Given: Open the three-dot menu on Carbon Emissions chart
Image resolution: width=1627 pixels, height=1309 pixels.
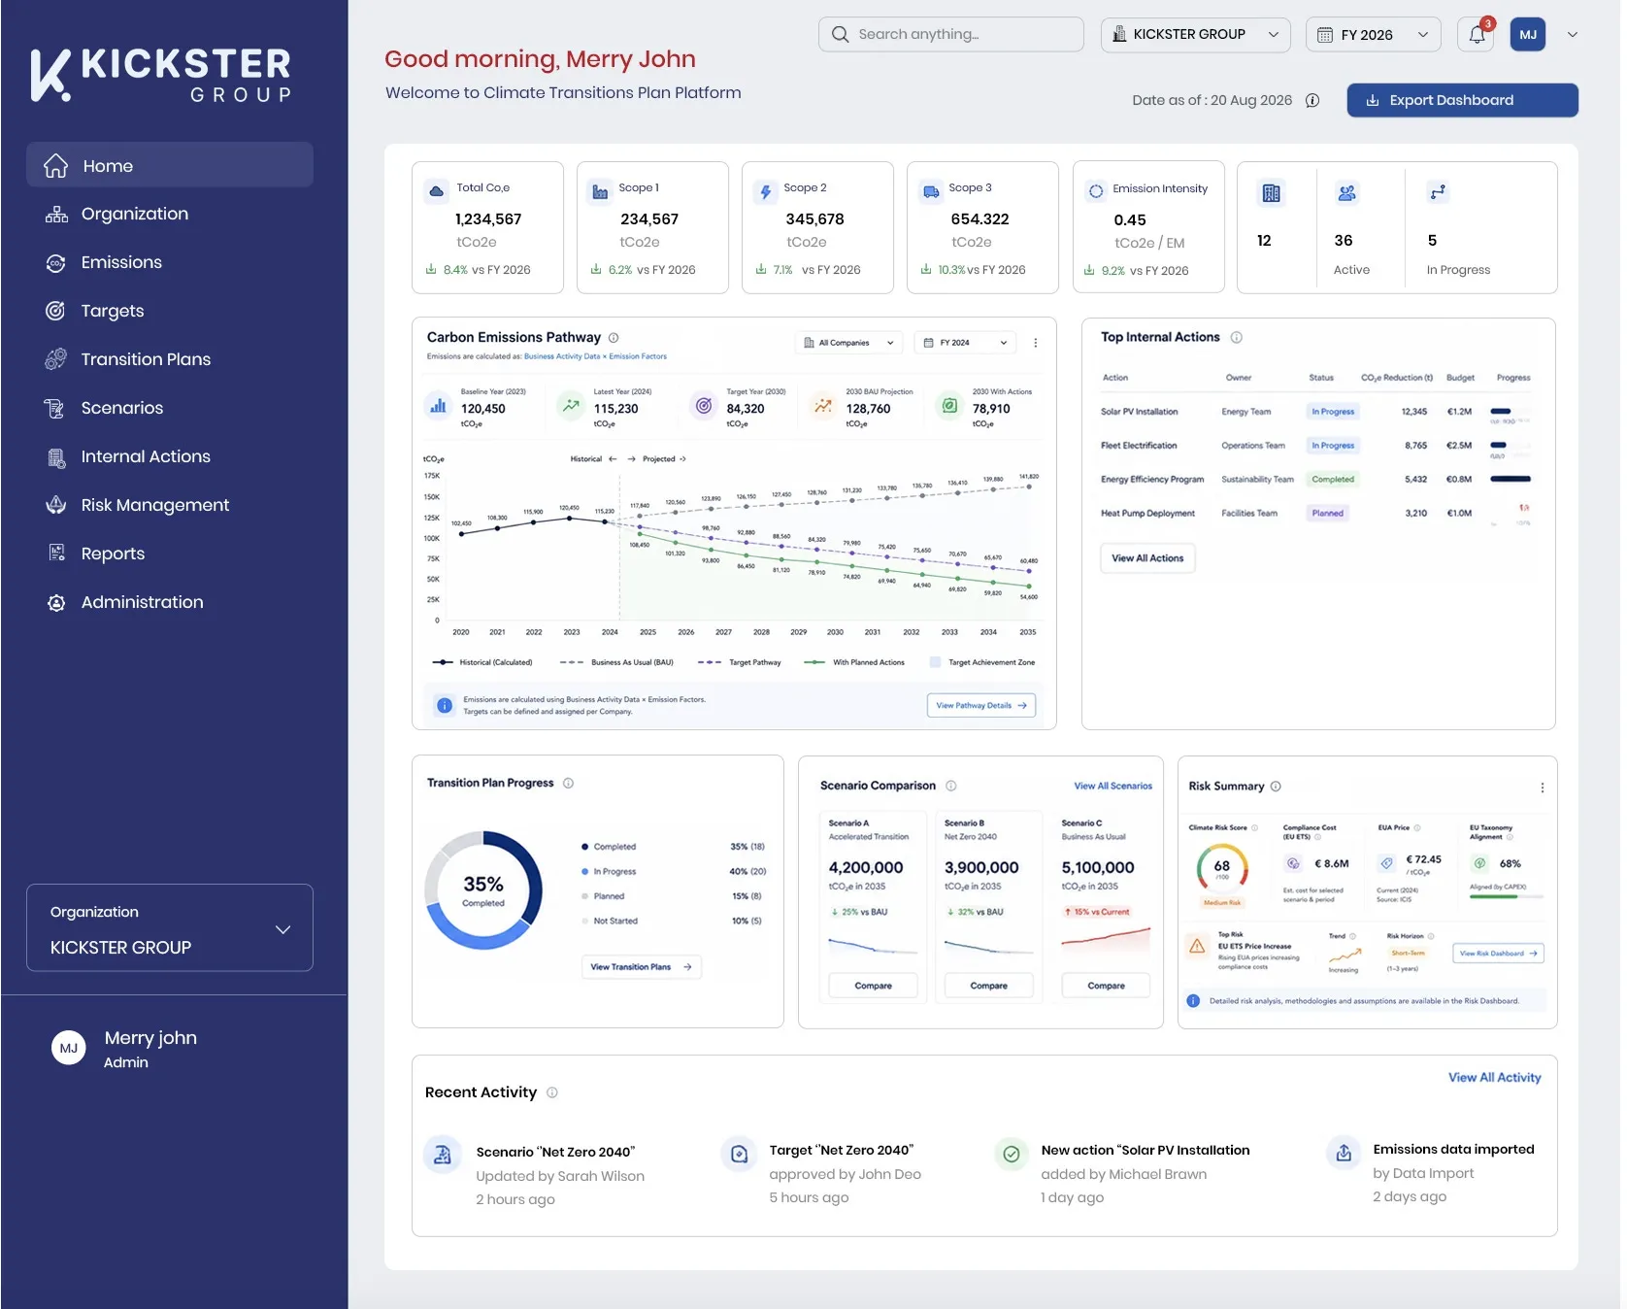Looking at the screenshot, I should (x=1036, y=343).
